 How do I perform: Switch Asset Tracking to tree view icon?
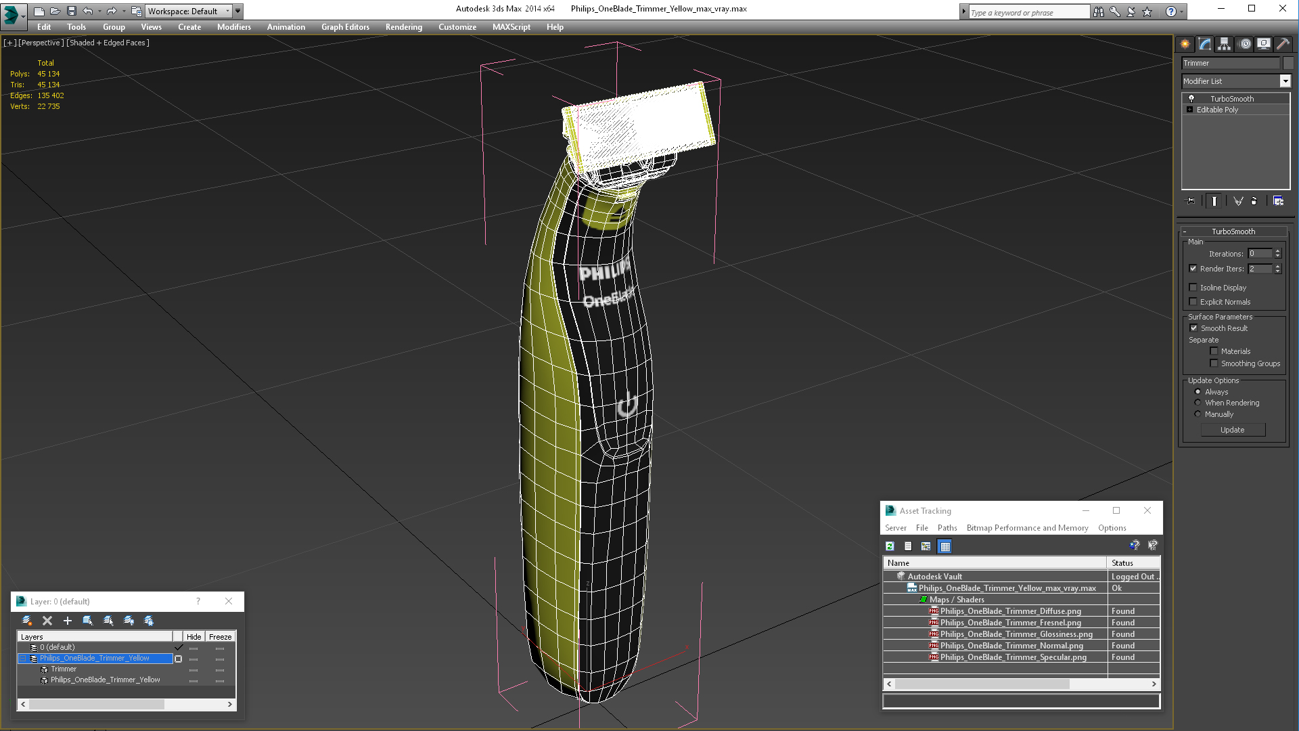tap(926, 546)
